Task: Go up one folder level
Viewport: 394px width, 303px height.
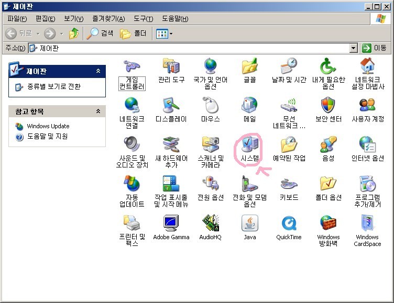Action: coord(74,33)
